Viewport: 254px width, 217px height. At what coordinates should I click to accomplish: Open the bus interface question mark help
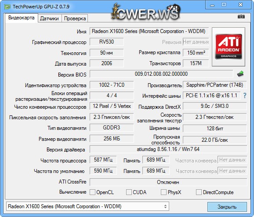pyautogui.click(x=245, y=96)
